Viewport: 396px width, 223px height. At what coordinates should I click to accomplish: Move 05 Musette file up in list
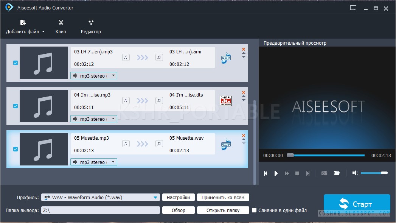pyautogui.click(x=244, y=139)
